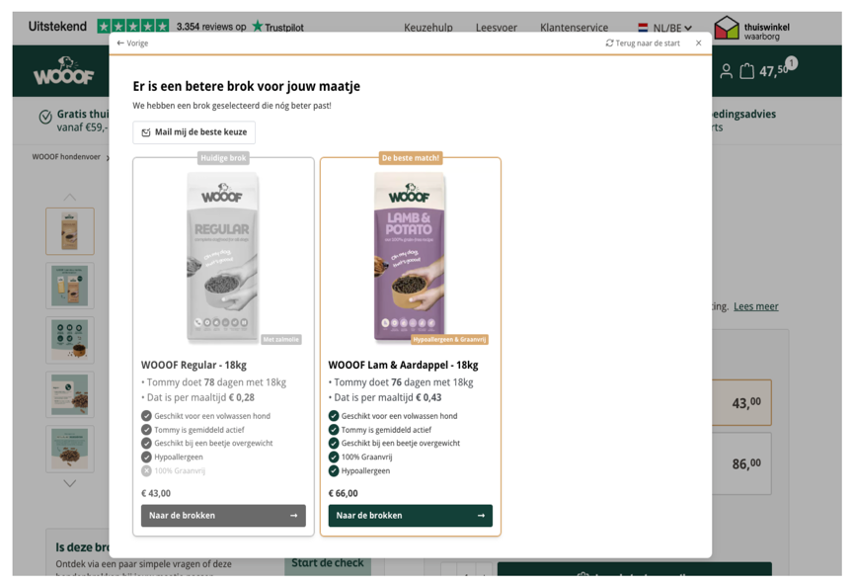Click the Huidige brok badge
Image resolution: width=853 pixels, height=586 pixels.
pos(223,158)
